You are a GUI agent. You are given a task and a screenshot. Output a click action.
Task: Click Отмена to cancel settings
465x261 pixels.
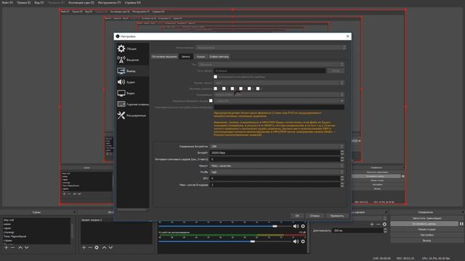pos(315,216)
